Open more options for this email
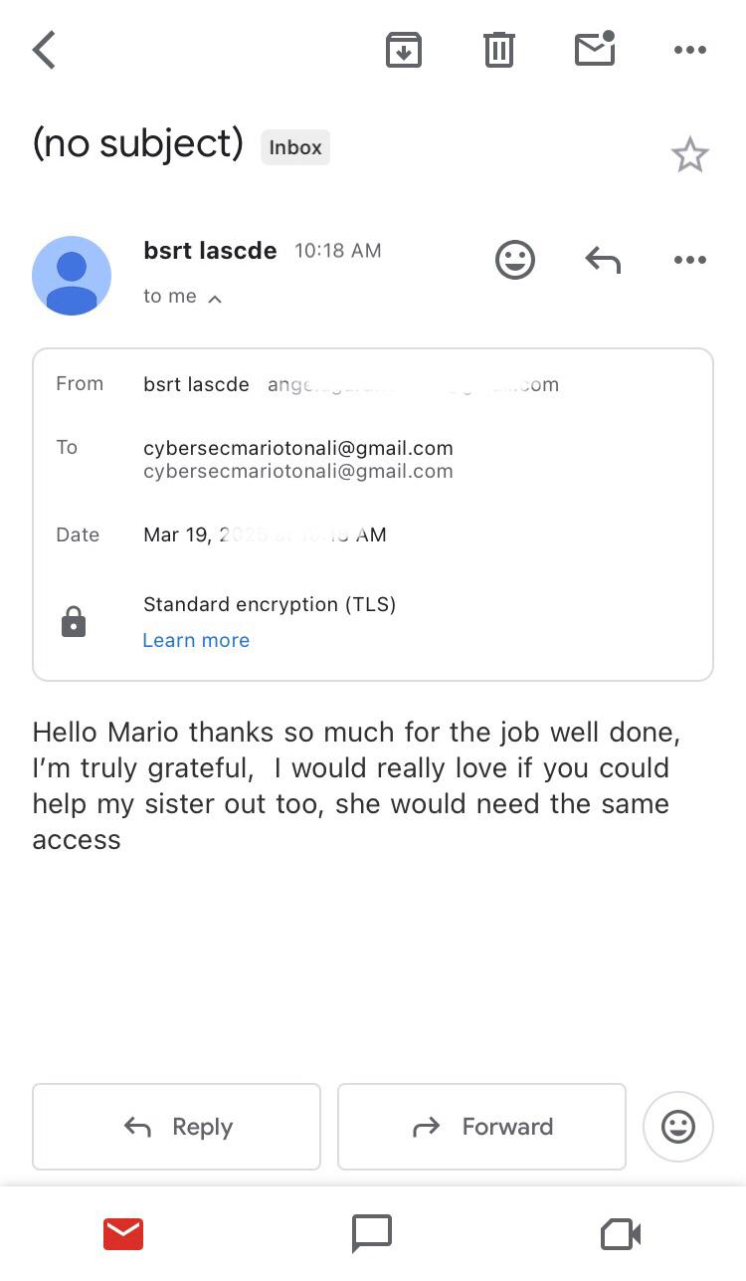Screen dimensions: 746x1281 point(689,260)
